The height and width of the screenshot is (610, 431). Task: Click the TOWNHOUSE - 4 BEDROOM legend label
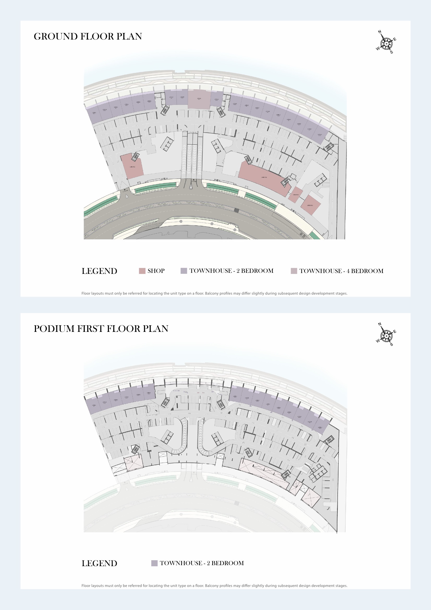click(342, 271)
